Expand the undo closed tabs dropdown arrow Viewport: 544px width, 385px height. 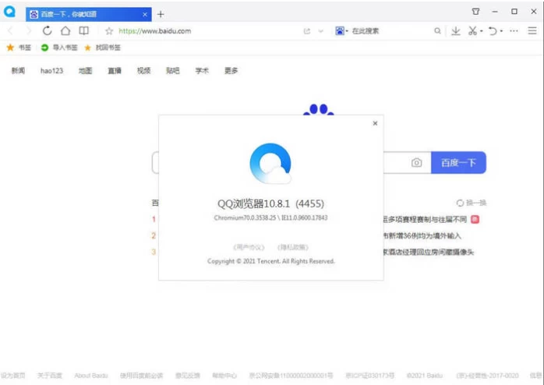[x=502, y=31]
